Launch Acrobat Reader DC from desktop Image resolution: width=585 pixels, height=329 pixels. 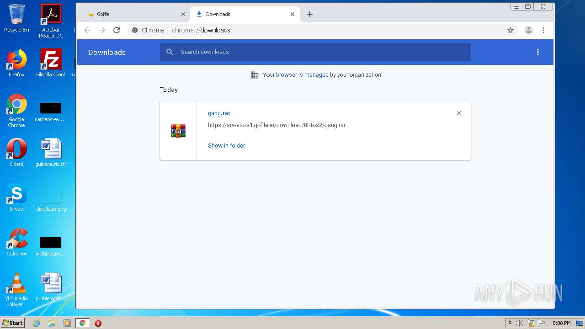click(x=51, y=21)
